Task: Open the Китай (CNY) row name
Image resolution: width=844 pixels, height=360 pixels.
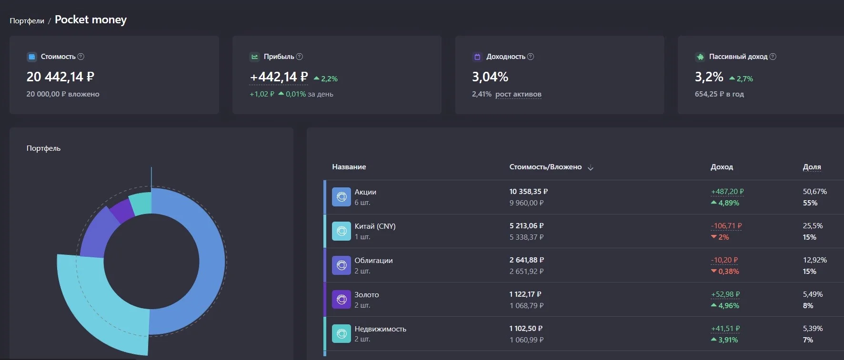Action: click(x=375, y=226)
